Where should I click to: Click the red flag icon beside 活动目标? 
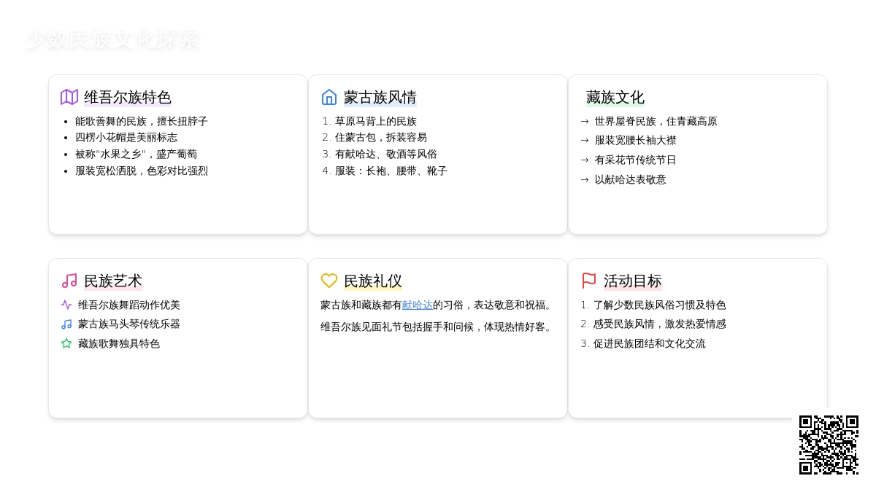pos(589,281)
